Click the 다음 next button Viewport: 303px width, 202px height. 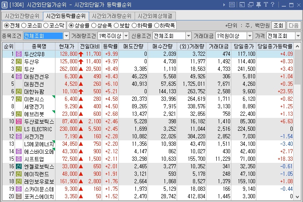[x=294, y=25]
